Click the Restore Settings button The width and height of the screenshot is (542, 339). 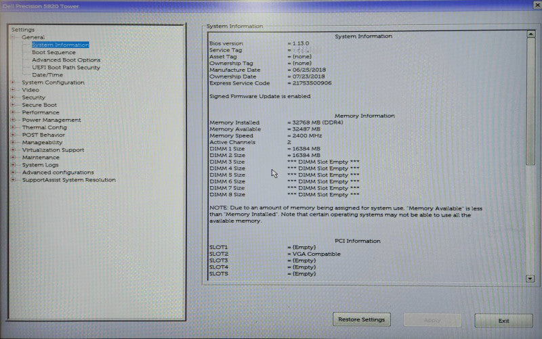[x=362, y=319]
